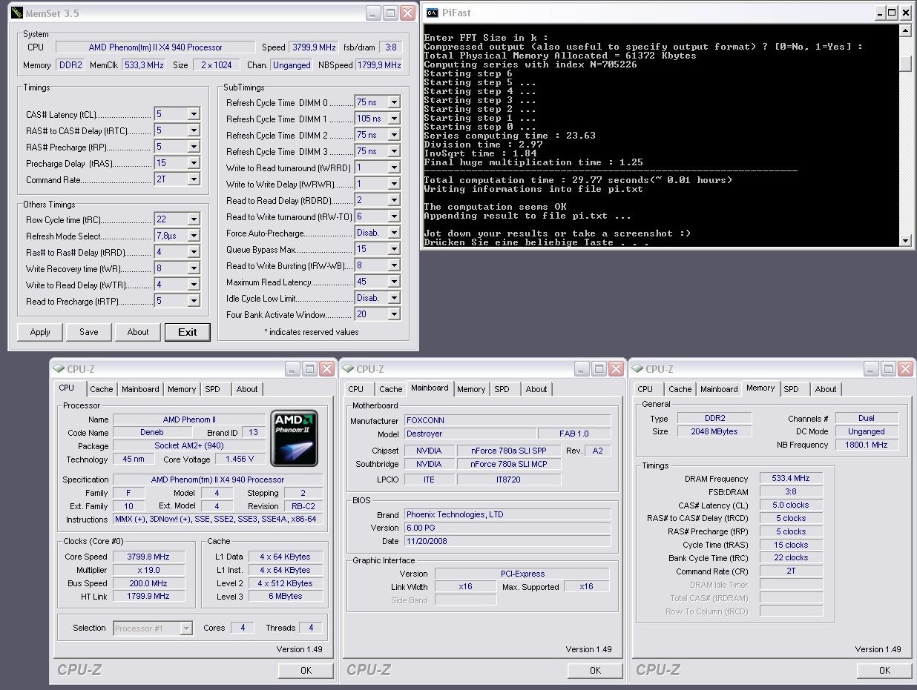Click the MemSet Chan. Unganged field
917x690 pixels.
point(292,64)
